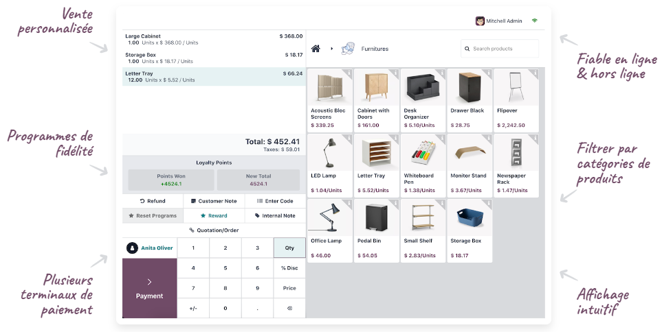Switch numpad to % Disc mode
Screen dimensions: 662x332
pyautogui.click(x=289, y=268)
